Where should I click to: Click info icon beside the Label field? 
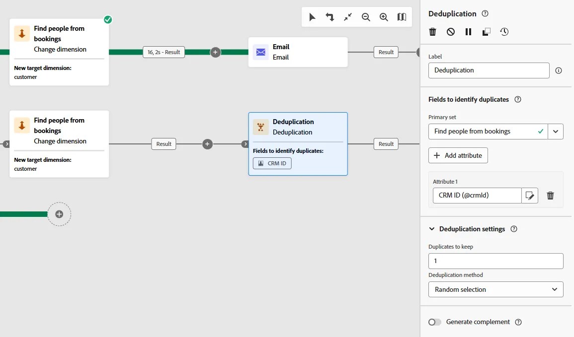click(559, 70)
